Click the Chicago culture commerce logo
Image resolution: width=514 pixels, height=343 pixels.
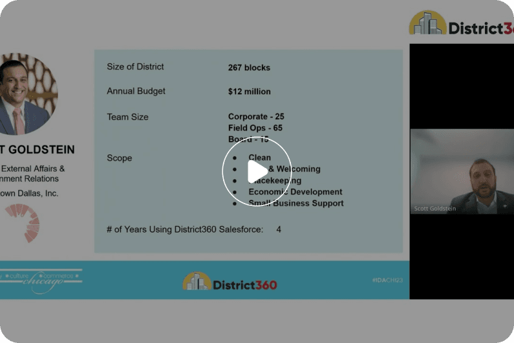41,281
